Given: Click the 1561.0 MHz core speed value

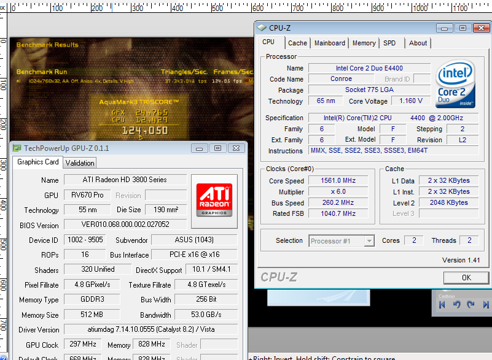Looking at the screenshot, I should [x=338, y=180].
